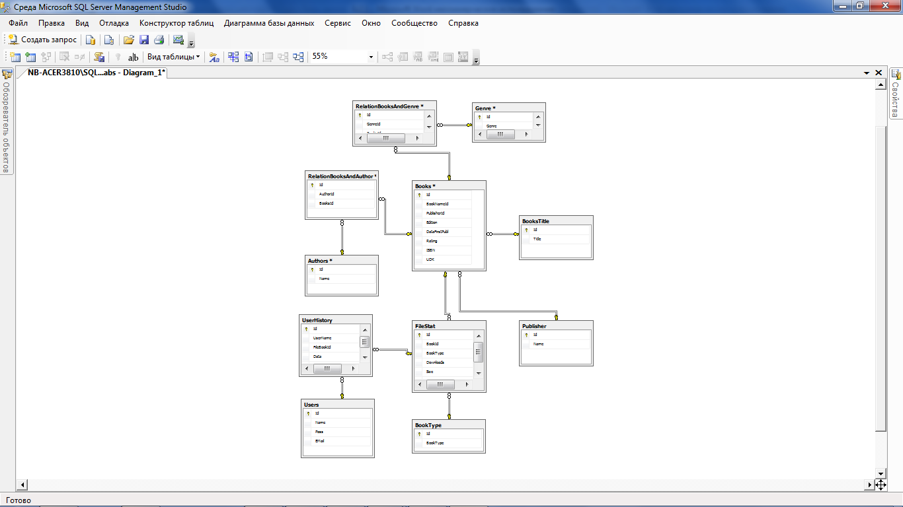Select the AuthorId column in RelationBooksAndAuthor

click(x=342, y=194)
